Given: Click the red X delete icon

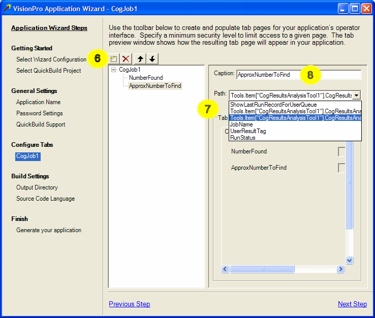Looking at the screenshot, I should pos(126,59).
